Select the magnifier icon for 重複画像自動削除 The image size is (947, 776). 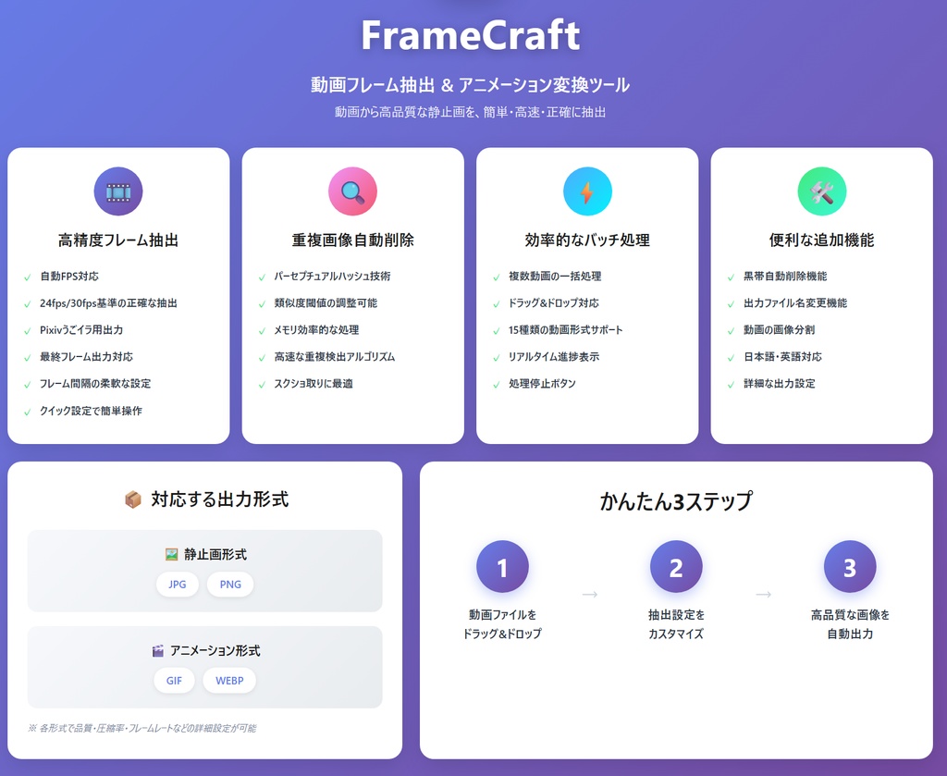352,191
